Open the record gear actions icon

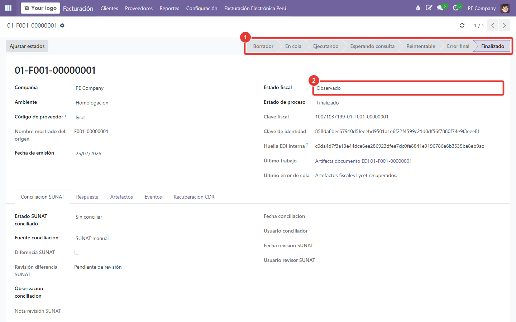62,25
